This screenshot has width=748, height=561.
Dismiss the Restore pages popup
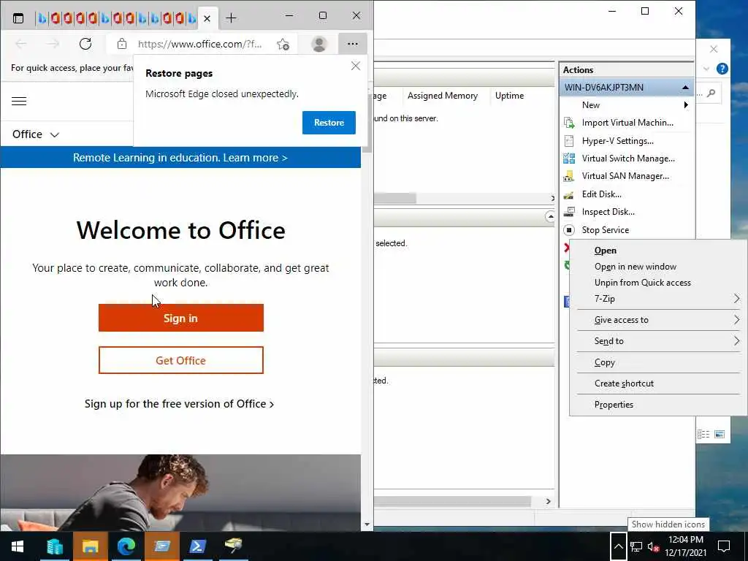pos(356,66)
